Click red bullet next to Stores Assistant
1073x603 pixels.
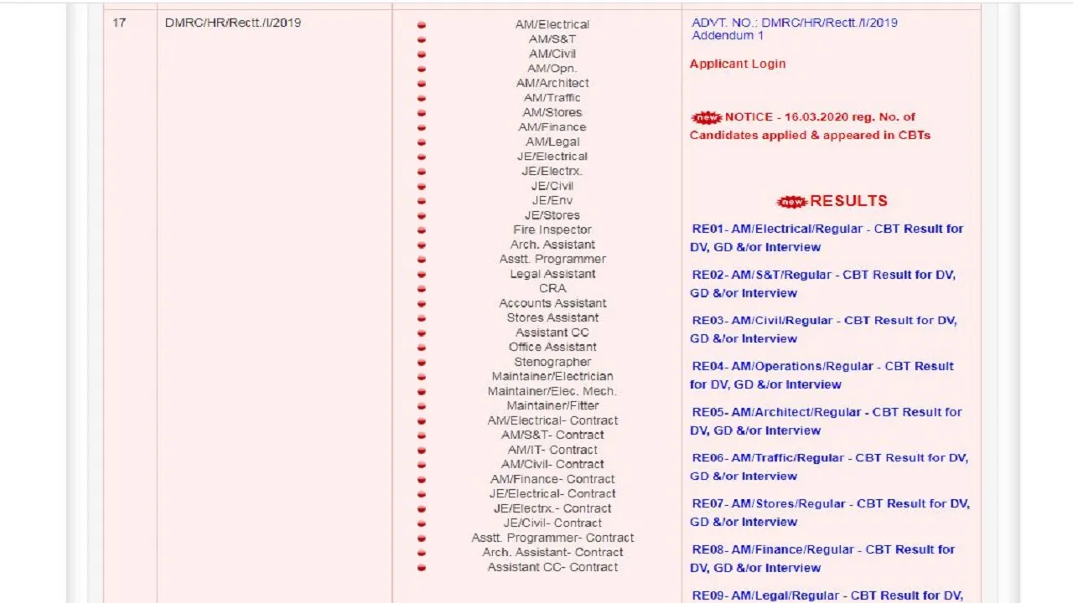[422, 318]
